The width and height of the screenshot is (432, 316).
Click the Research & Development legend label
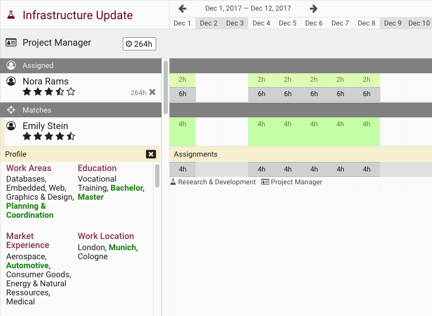point(217,182)
